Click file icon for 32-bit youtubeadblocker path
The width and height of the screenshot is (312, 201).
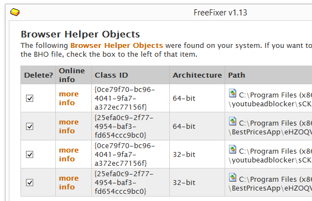(232, 149)
